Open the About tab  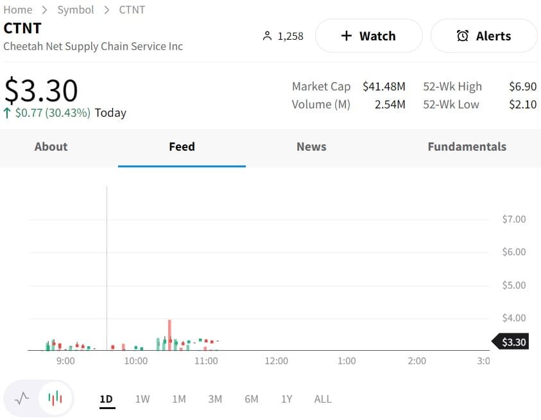[51, 147]
